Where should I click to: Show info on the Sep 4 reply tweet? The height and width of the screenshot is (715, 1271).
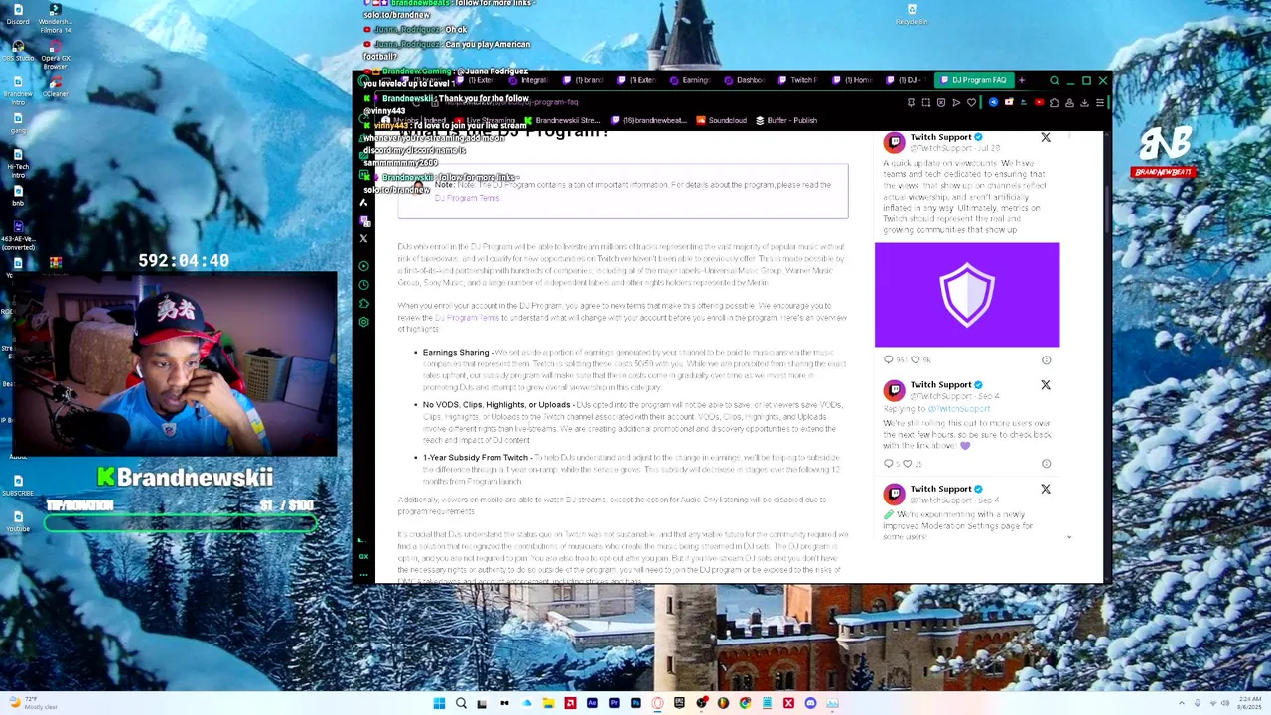[x=1046, y=464]
